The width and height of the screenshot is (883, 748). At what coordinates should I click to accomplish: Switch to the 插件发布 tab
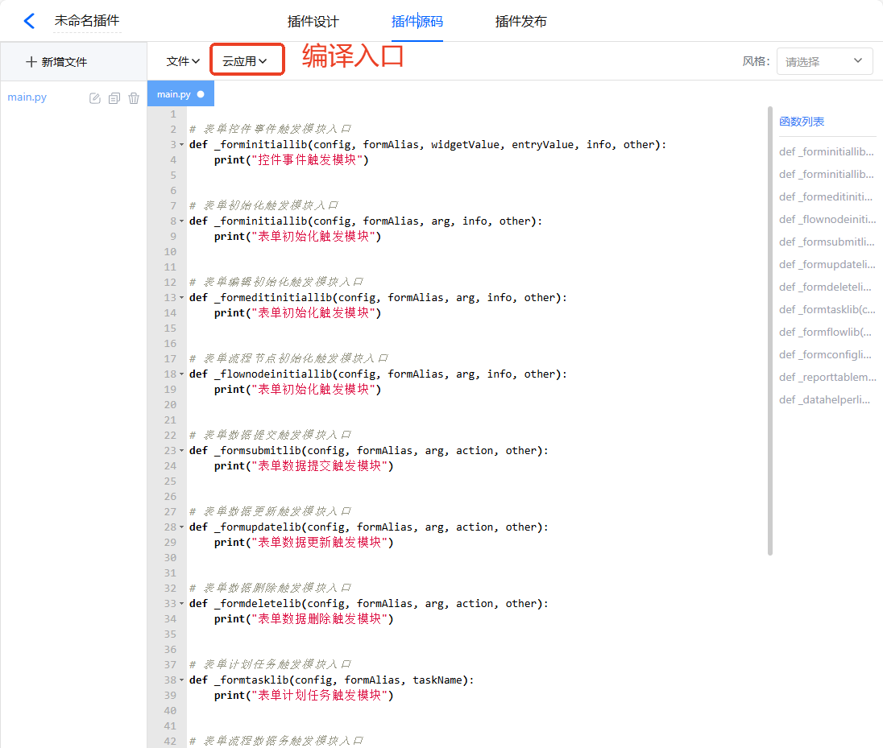pos(520,22)
